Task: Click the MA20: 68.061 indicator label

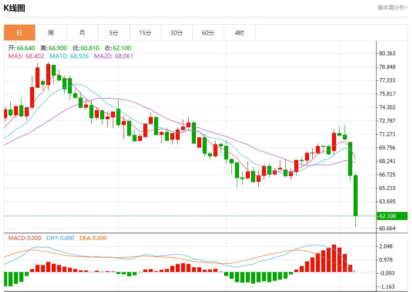Action: [x=114, y=56]
